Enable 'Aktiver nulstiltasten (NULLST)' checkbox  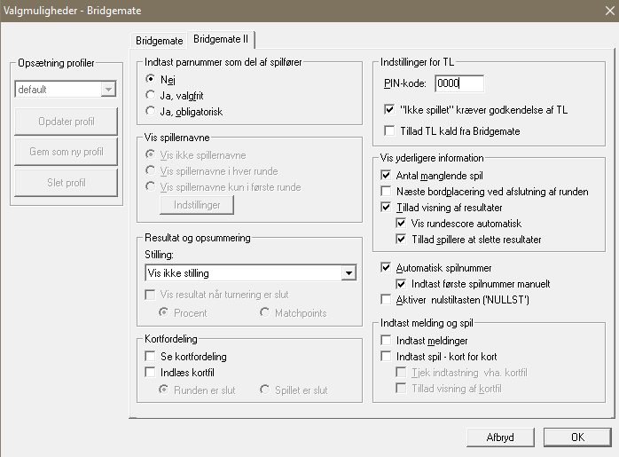tap(386, 299)
